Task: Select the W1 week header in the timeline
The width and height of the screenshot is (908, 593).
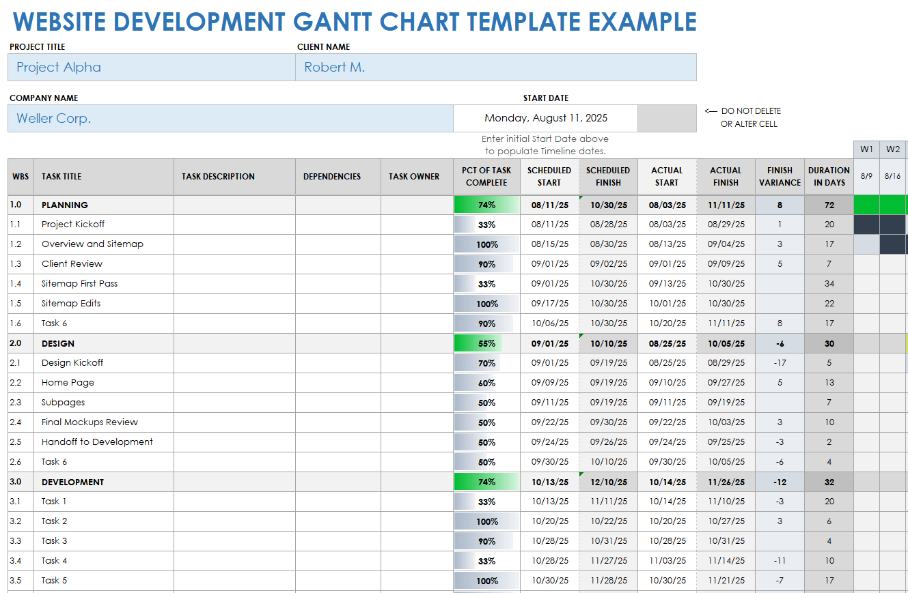Action: point(866,149)
